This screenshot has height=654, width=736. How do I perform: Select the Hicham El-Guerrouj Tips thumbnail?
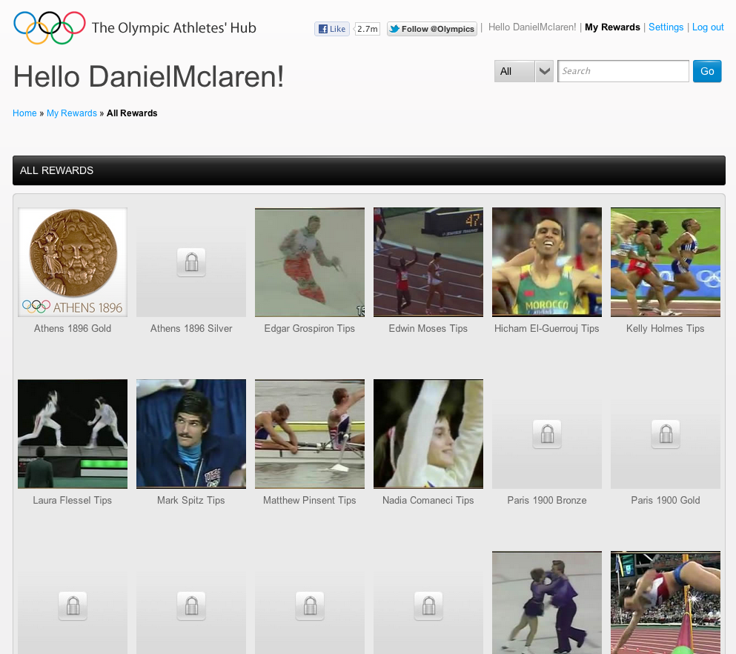pyautogui.click(x=547, y=262)
